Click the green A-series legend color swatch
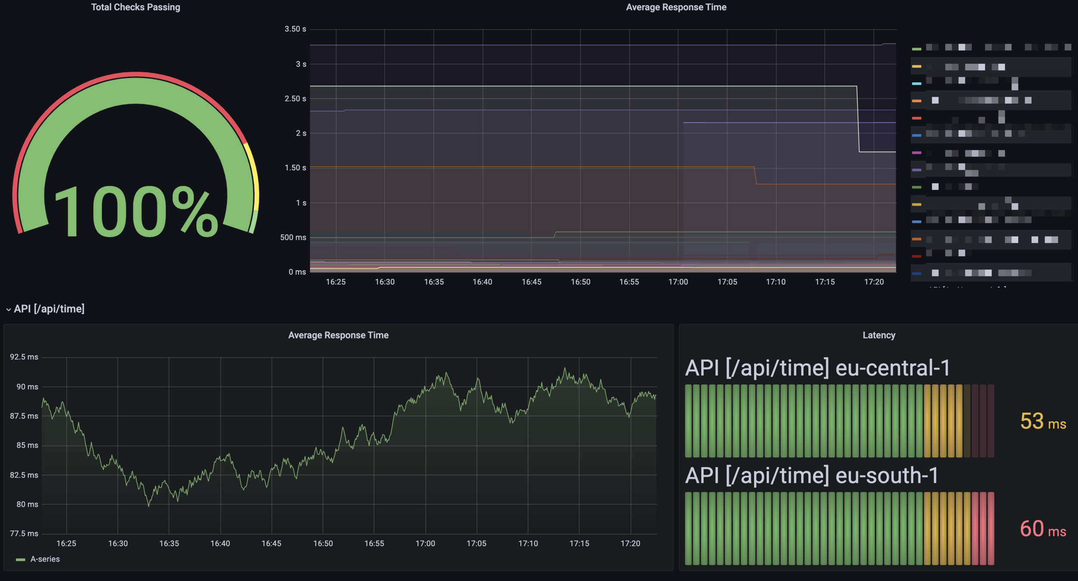The width and height of the screenshot is (1078, 581). [x=20, y=559]
